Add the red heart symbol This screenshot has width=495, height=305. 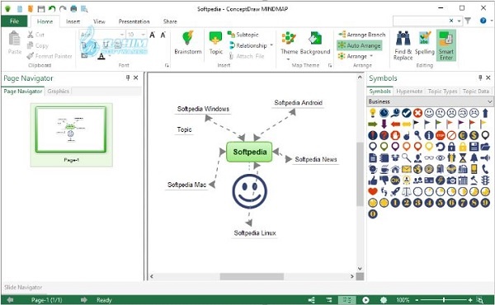pos(373,191)
